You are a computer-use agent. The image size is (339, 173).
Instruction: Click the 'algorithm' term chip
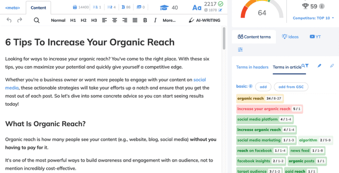pyautogui.click(x=316, y=140)
